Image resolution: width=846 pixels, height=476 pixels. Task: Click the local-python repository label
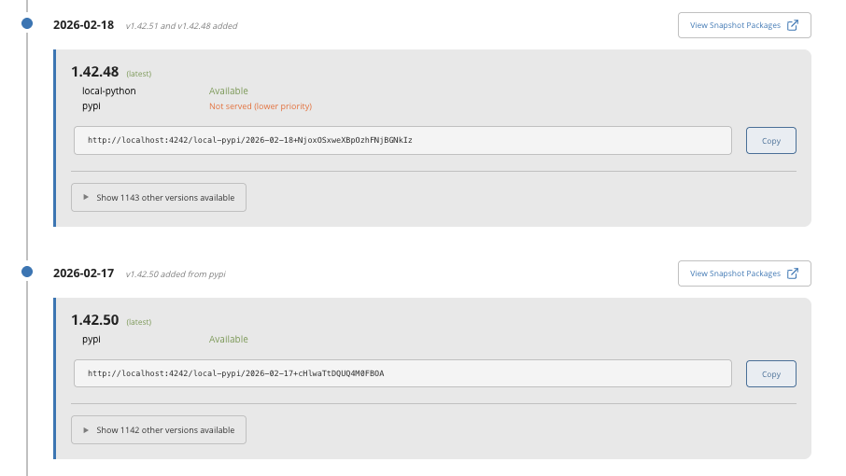pyautogui.click(x=108, y=91)
